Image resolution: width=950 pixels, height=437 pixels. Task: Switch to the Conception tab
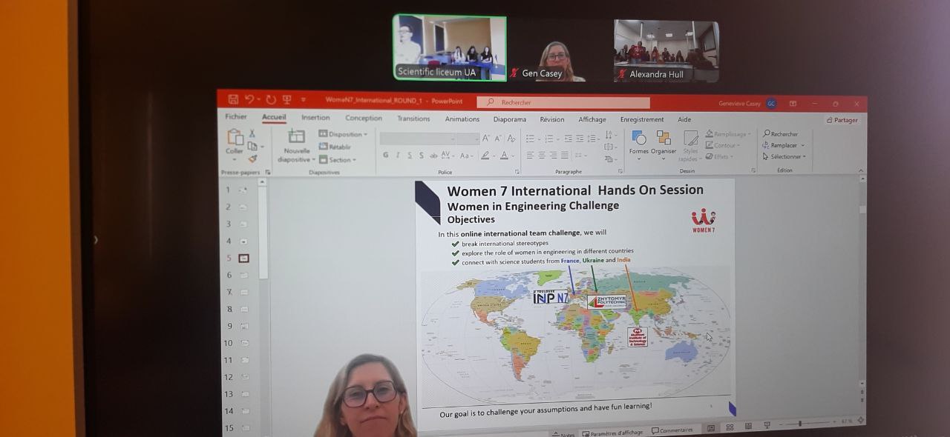coord(364,118)
